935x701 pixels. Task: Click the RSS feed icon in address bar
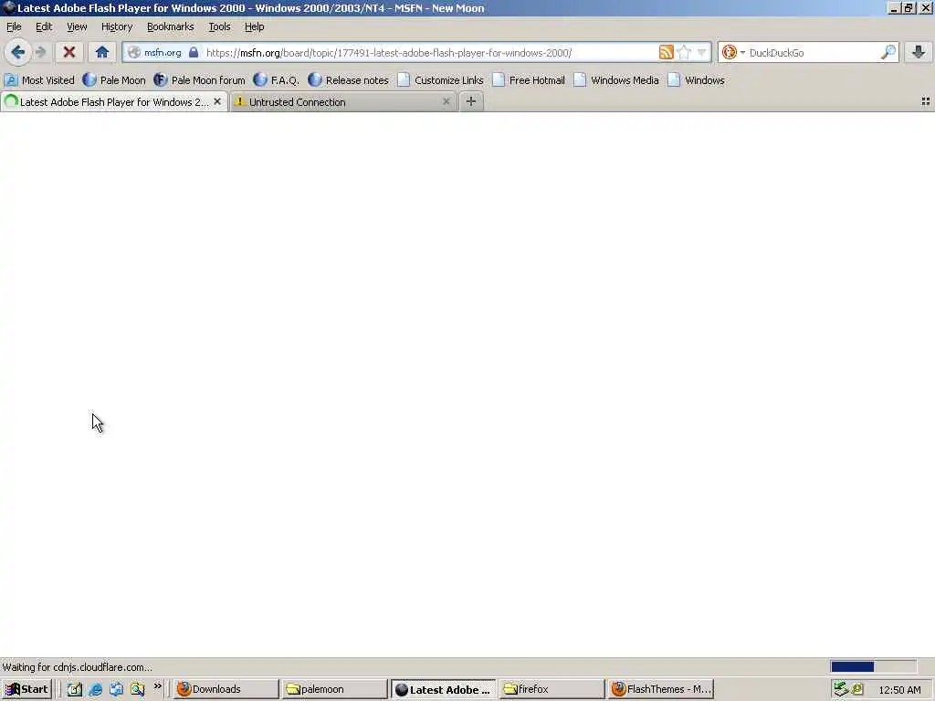click(x=666, y=52)
